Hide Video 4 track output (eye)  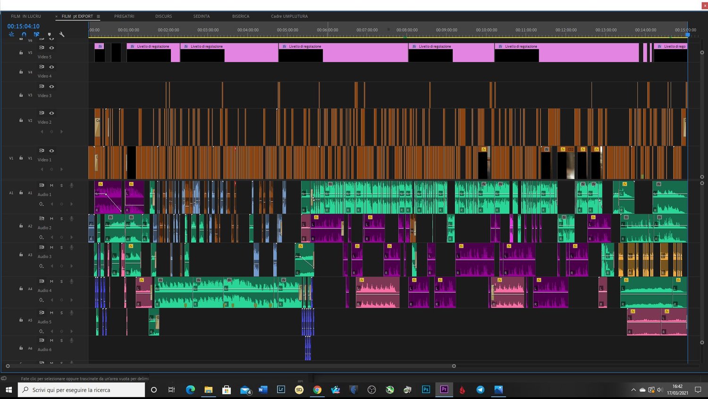click(51, 67)
